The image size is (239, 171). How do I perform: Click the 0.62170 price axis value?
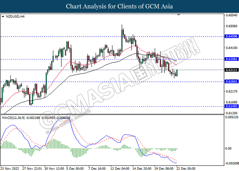coord(231,91)
